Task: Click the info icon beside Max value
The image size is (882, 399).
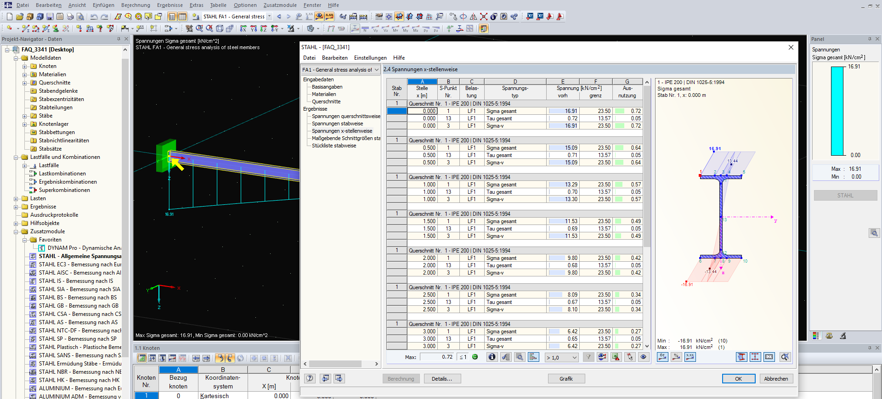Action: coord(492,357)
